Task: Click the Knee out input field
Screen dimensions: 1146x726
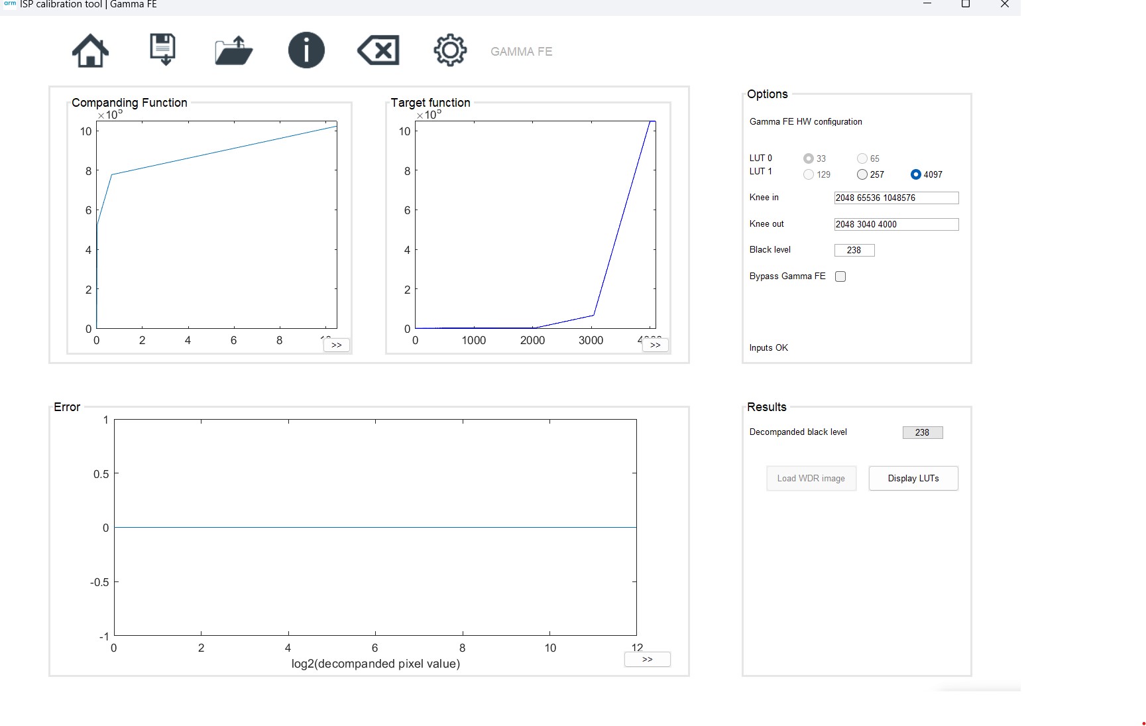Action: pos(896,224)
